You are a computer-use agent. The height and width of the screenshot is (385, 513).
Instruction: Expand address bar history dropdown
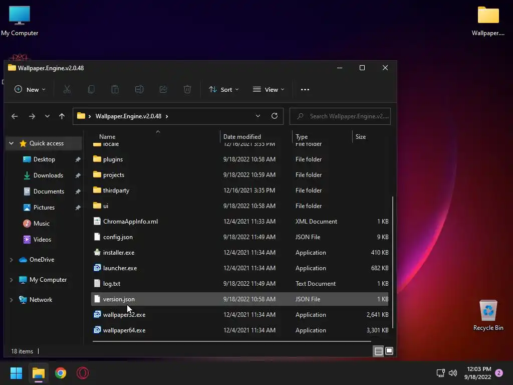tap(258, 116)
